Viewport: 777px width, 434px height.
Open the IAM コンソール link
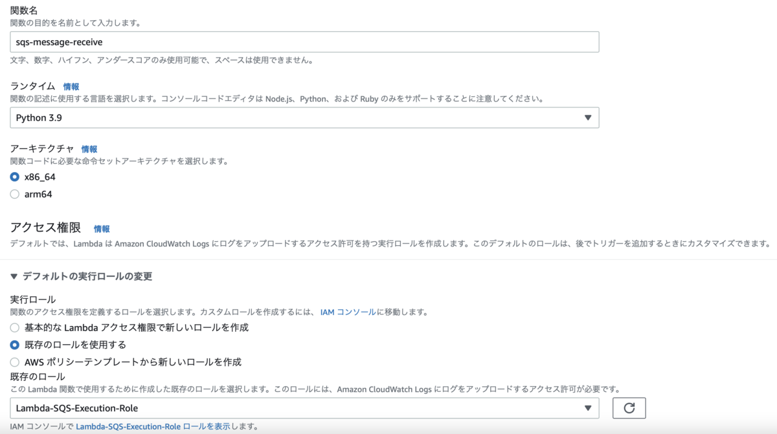348,312
